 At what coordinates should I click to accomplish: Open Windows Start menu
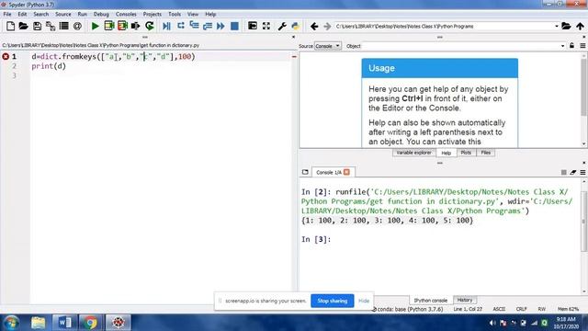(12, 323)
